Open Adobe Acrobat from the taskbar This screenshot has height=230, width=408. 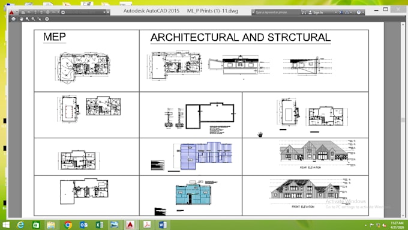pyautogui.click(x=146, y=225)
